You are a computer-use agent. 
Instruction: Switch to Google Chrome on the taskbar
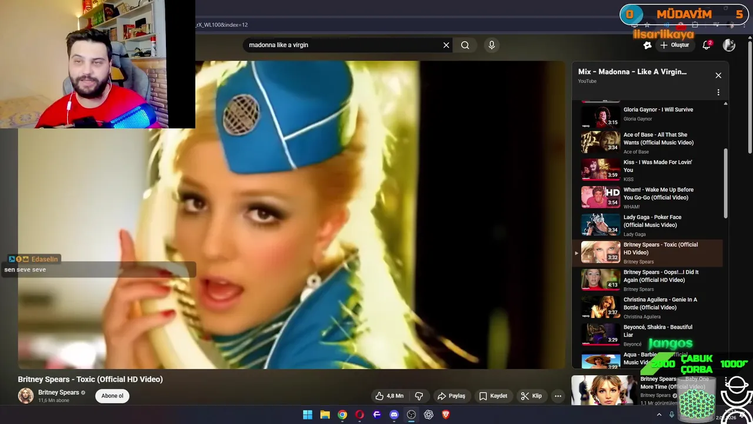(x=342, y=415)
